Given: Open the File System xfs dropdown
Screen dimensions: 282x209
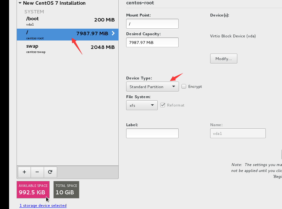Looking at the screenshot, I should pos(142,105).
